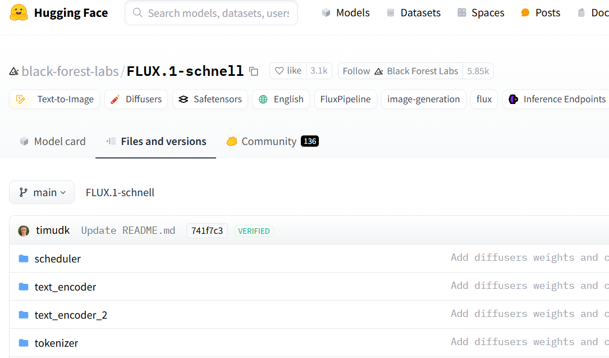Open the Update README.md commit message

click(x=128, y=230)
